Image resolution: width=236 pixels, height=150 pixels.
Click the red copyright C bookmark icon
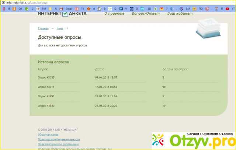(206, 8)
